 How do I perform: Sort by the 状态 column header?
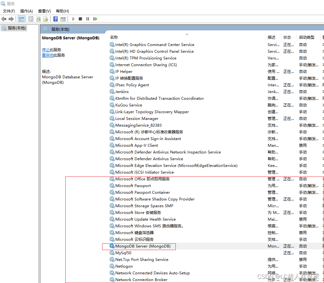click(x=287, y=37)
